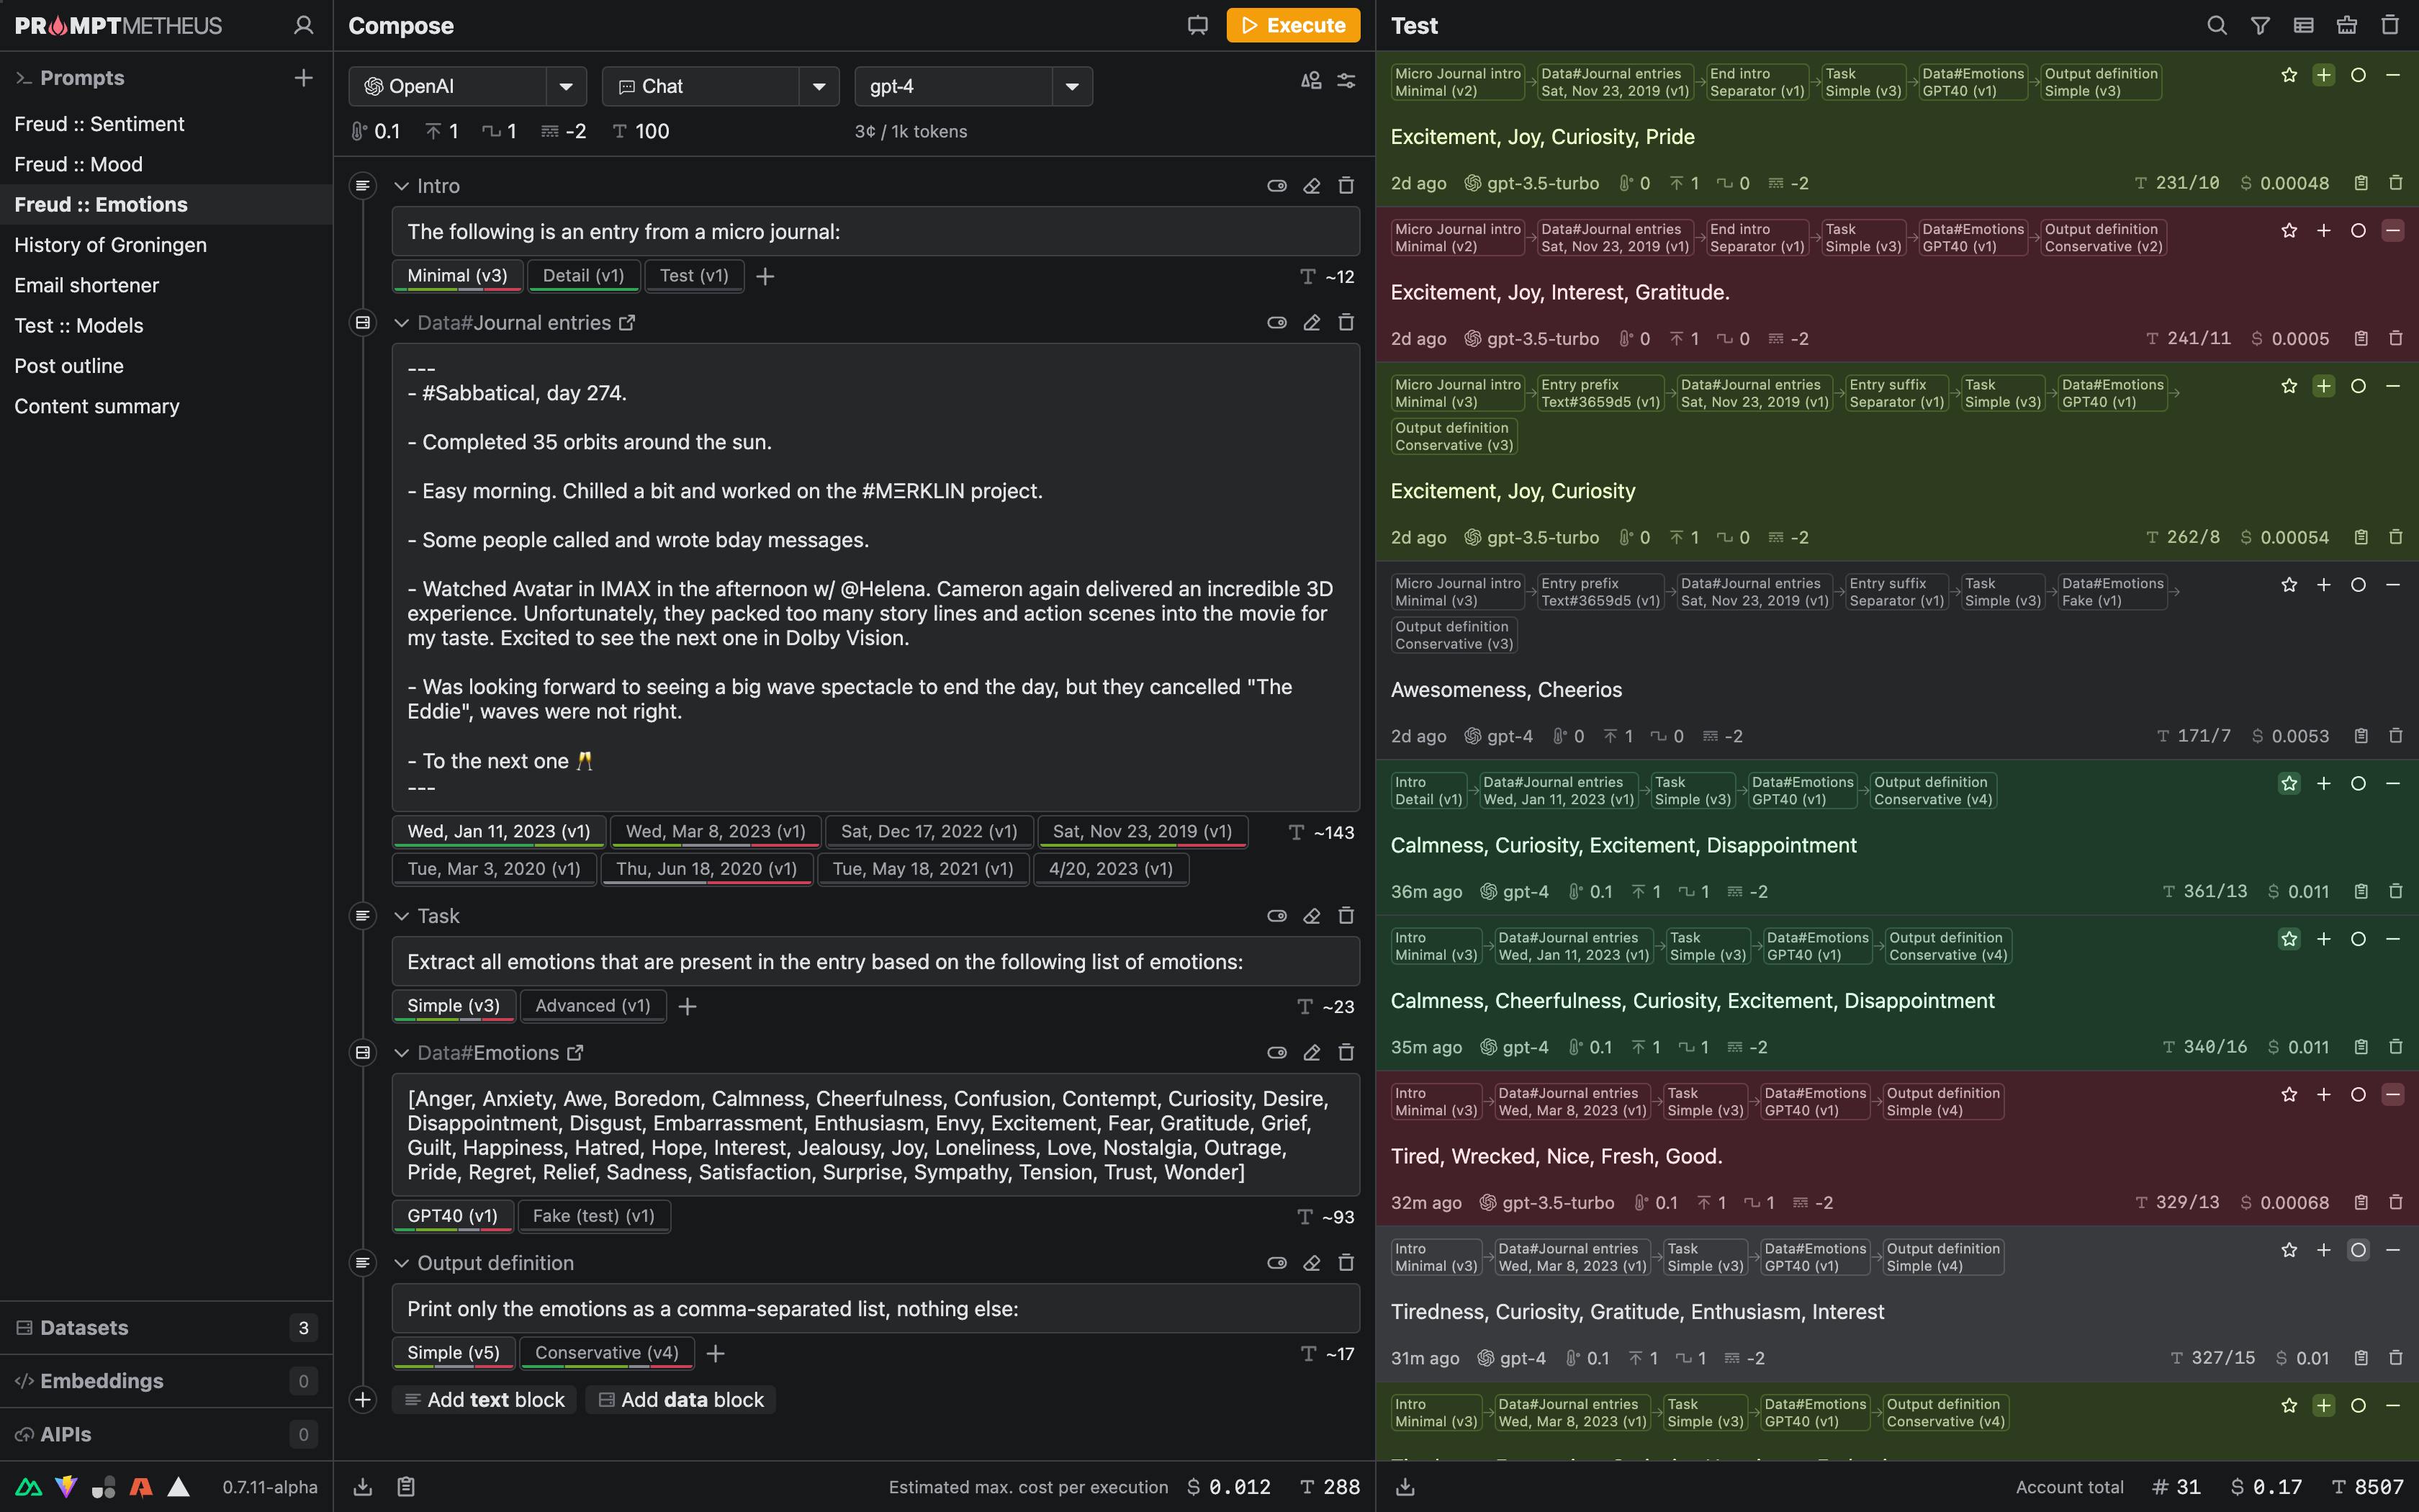Toggle the Output definition block switch
Viewport: 2419px width, 1512px height.
pos(1276,1263)
